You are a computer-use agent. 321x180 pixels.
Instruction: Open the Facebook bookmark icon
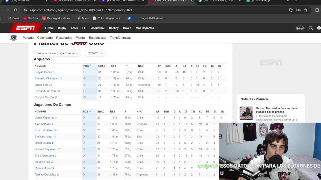pos(129,18)
